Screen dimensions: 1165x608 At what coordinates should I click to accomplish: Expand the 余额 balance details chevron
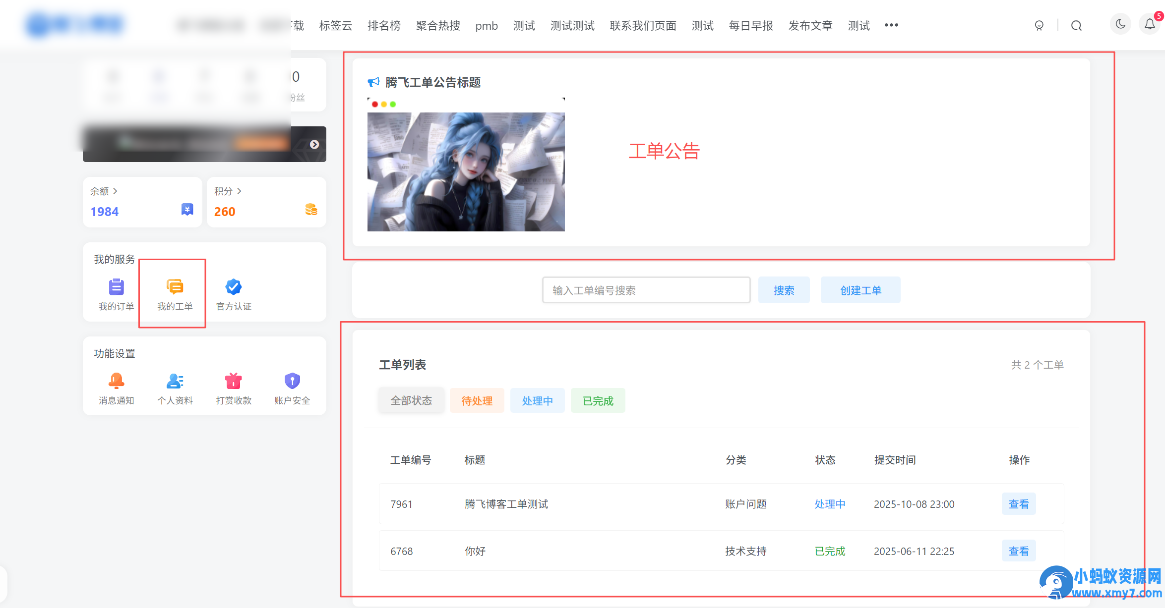coord(116,191)
